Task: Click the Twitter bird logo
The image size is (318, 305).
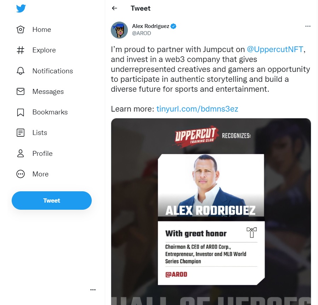Action: 21,8
